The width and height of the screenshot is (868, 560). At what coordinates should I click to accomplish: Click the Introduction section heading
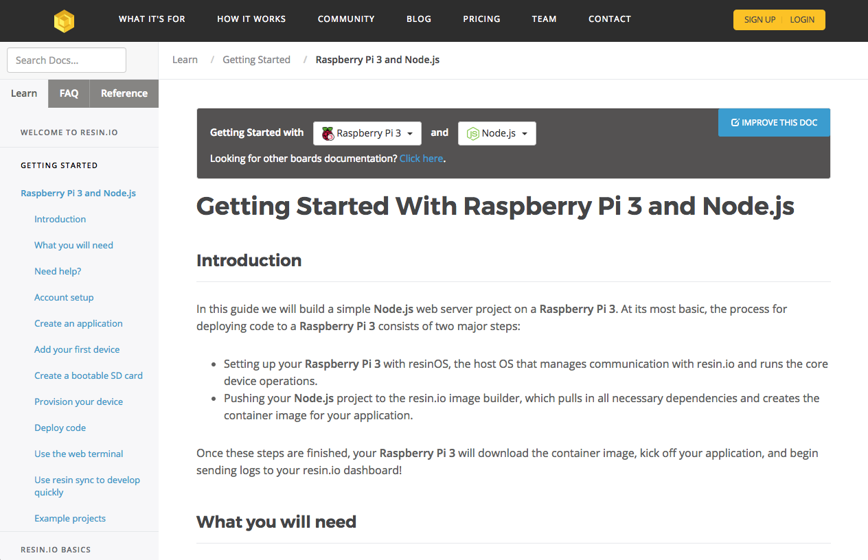tap(249, 260)
